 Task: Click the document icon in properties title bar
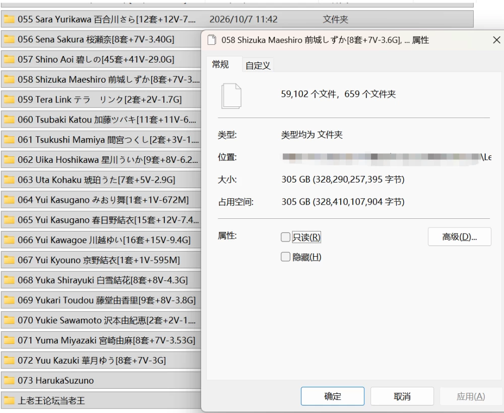[x=212, y=40]
